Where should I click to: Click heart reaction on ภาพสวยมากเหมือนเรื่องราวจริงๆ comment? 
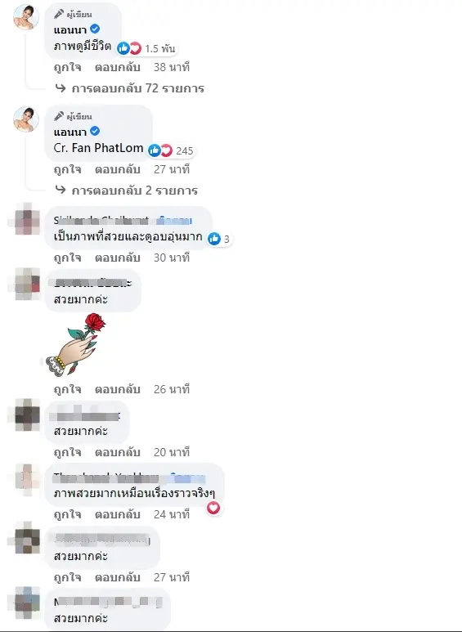click(x=213, y=508)
